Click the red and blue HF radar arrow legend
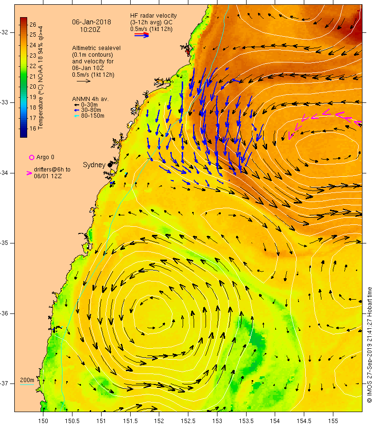Screen dimensions: 372x424 [x=142, y=35]
